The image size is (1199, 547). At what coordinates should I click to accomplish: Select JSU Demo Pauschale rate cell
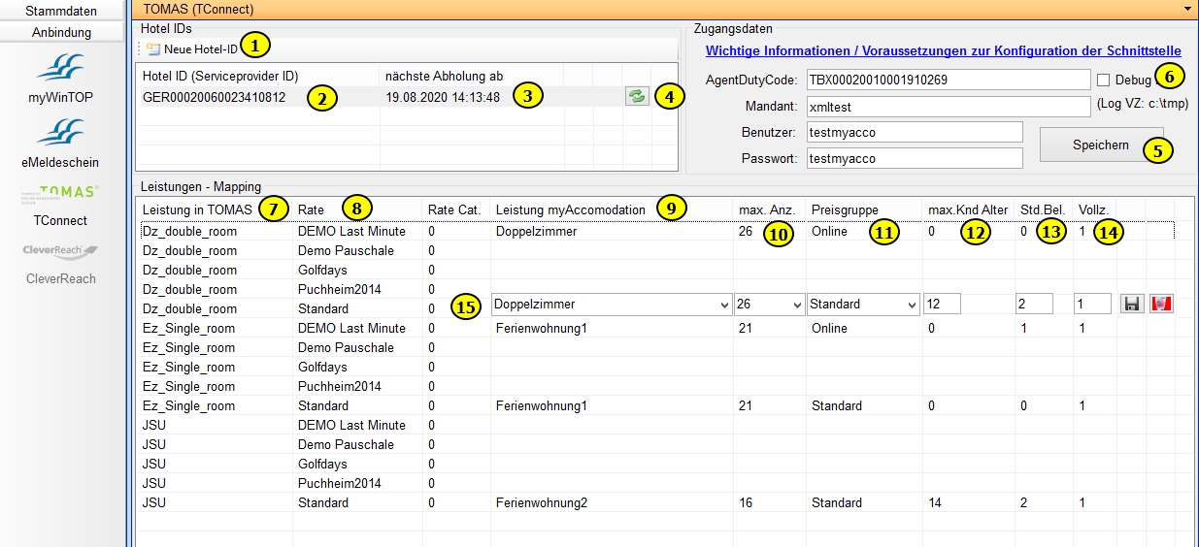click(x=346, y=444)
